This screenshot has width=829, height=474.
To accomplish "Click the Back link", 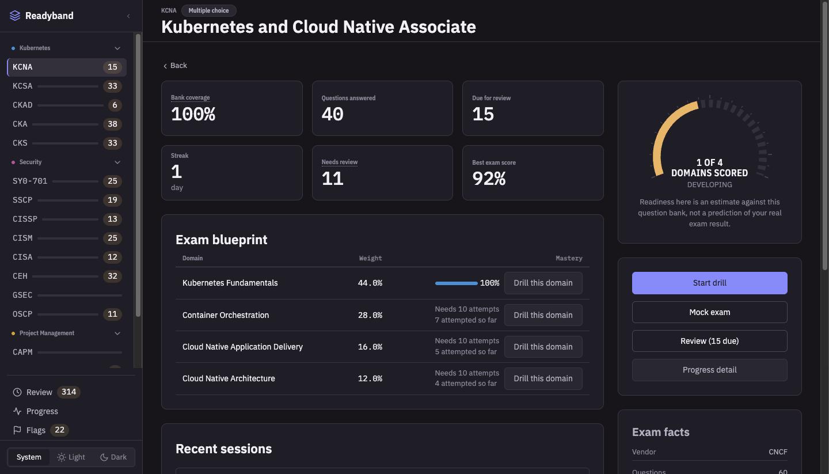I will tap(174, 66).
